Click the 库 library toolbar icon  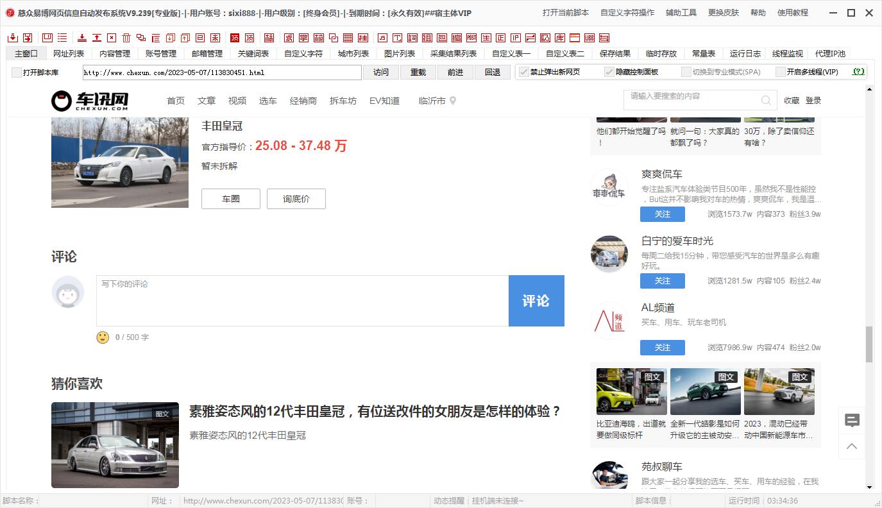(560, 38)
